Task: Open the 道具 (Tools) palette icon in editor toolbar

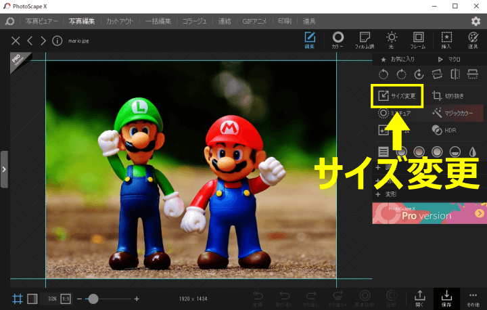Action: [x=473, y=40]
